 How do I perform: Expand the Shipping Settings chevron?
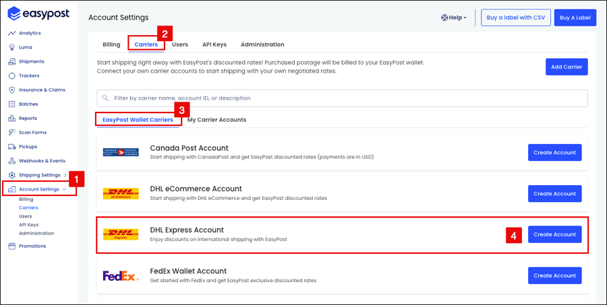65,176
